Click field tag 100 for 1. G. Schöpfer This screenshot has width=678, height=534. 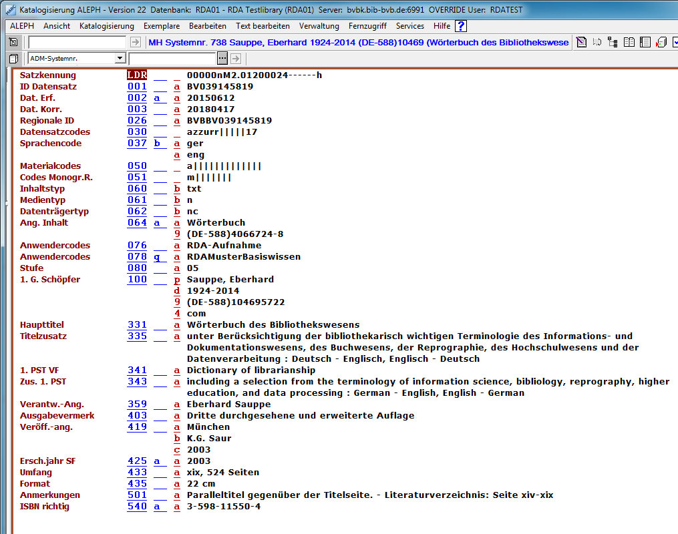click(x=137, y=279)
